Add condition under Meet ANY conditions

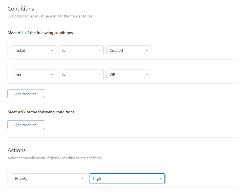[26, 125]
